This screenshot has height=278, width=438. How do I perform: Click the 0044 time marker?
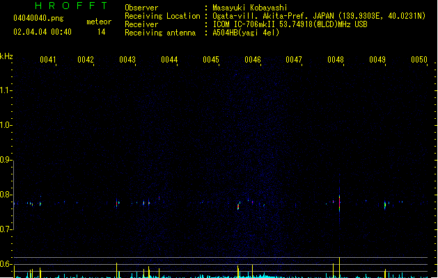[x=169, y=60]
